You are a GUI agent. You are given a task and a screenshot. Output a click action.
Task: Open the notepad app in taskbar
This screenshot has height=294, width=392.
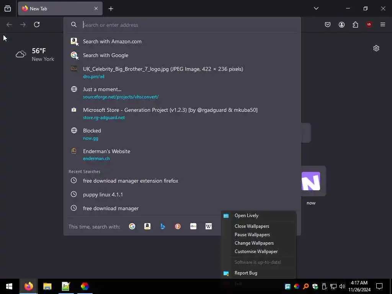66,286
